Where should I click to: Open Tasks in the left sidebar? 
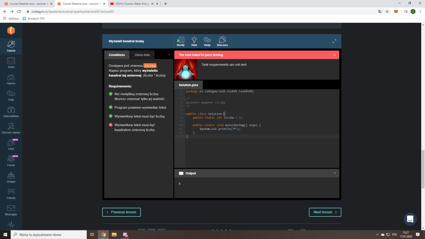pos(11,63)
